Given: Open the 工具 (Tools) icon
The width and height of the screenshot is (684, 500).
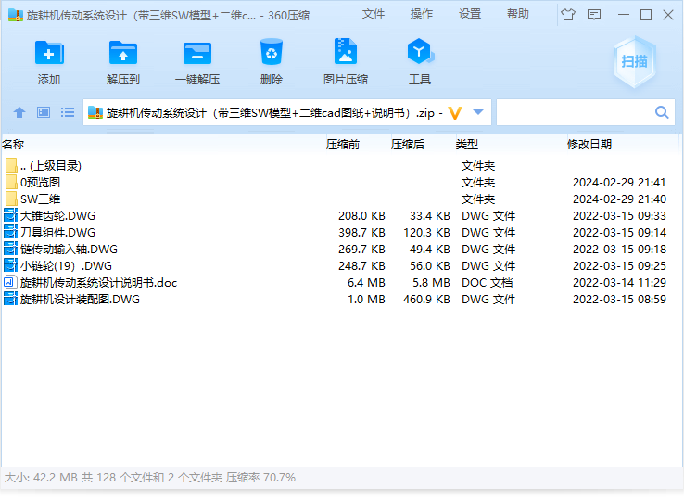Looking at the screenshot, I should click(x=420, y=52).
